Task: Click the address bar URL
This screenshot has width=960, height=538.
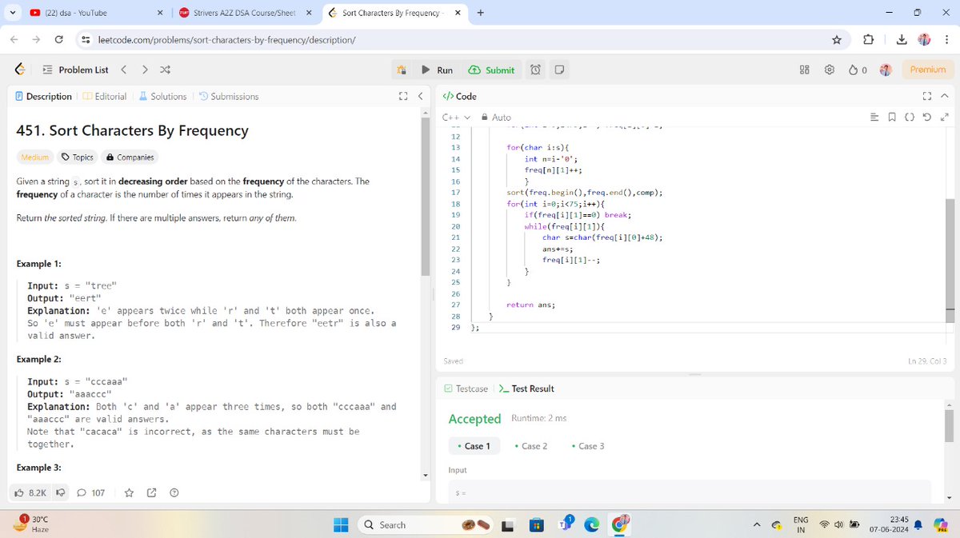Action: (x=226, y=39)
